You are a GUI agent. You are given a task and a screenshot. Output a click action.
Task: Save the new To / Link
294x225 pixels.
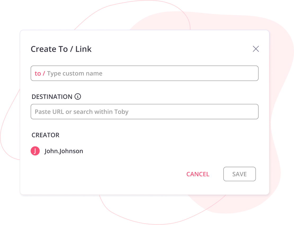[239, 174]
